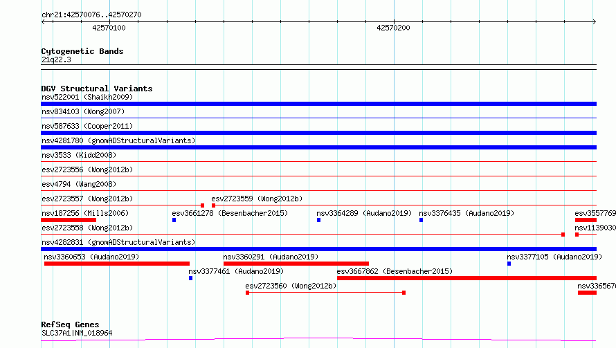
Task: Open the esv4794 (Wang2008) variant label
Action: coord(79,184)
